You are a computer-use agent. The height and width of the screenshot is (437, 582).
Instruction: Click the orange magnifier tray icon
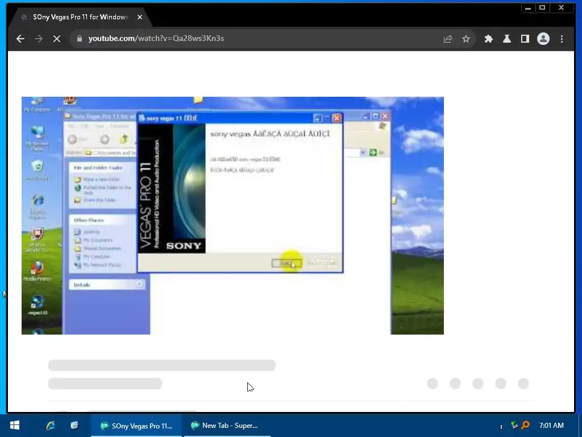point(525,425)
